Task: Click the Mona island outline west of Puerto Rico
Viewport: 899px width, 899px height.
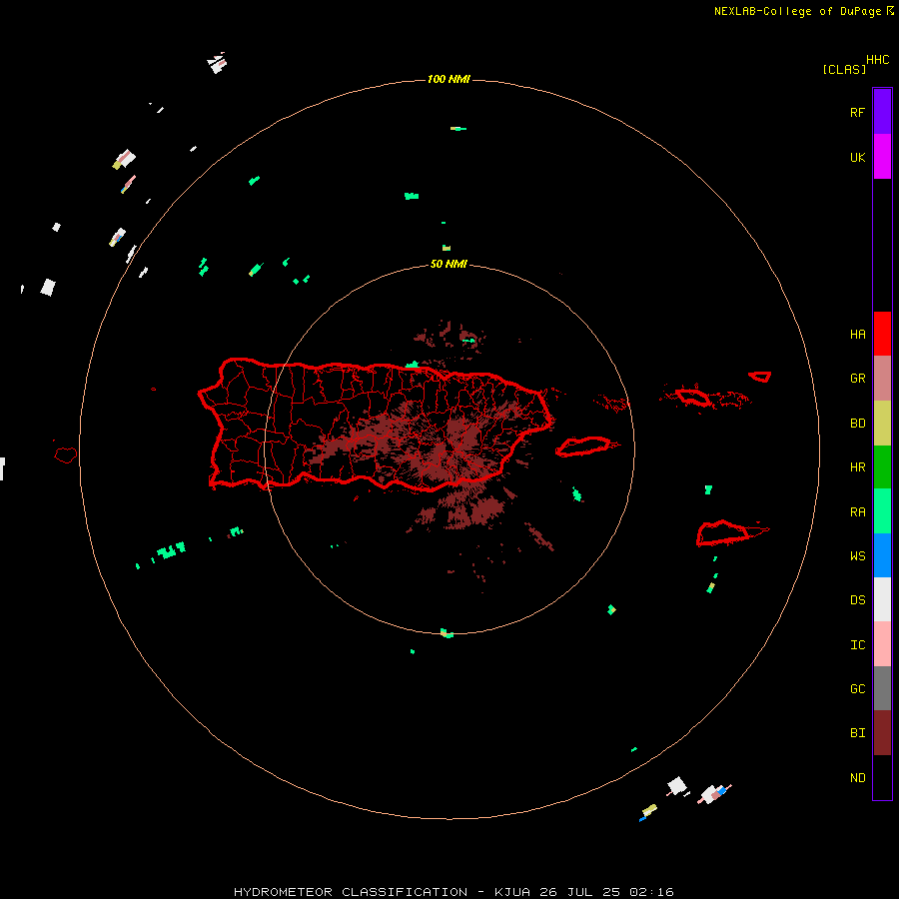Action: pos(65,455)
